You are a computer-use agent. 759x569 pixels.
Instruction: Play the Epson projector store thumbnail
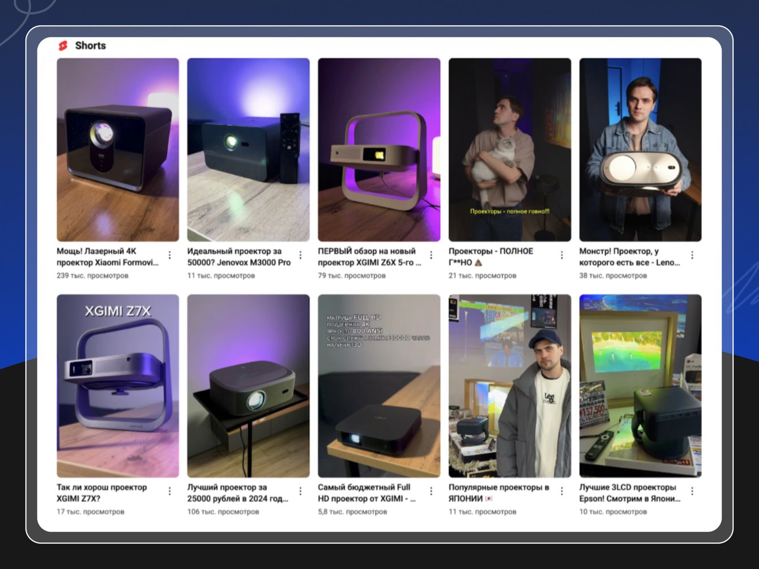coord(640,386)
